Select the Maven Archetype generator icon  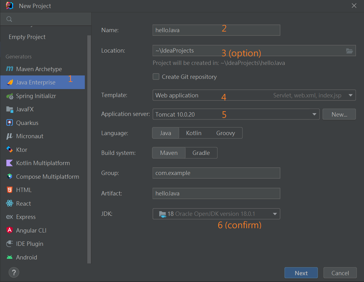coord(10,69)
